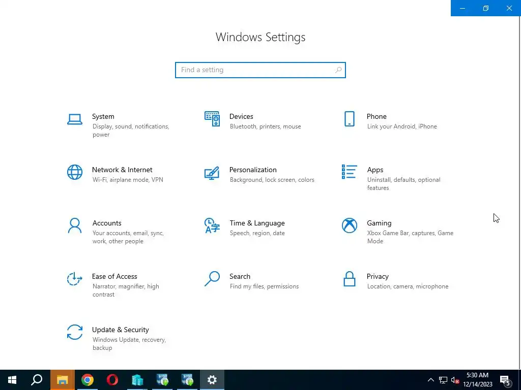
Task: Click the Find a setting search field
Action: click(260, 70)
